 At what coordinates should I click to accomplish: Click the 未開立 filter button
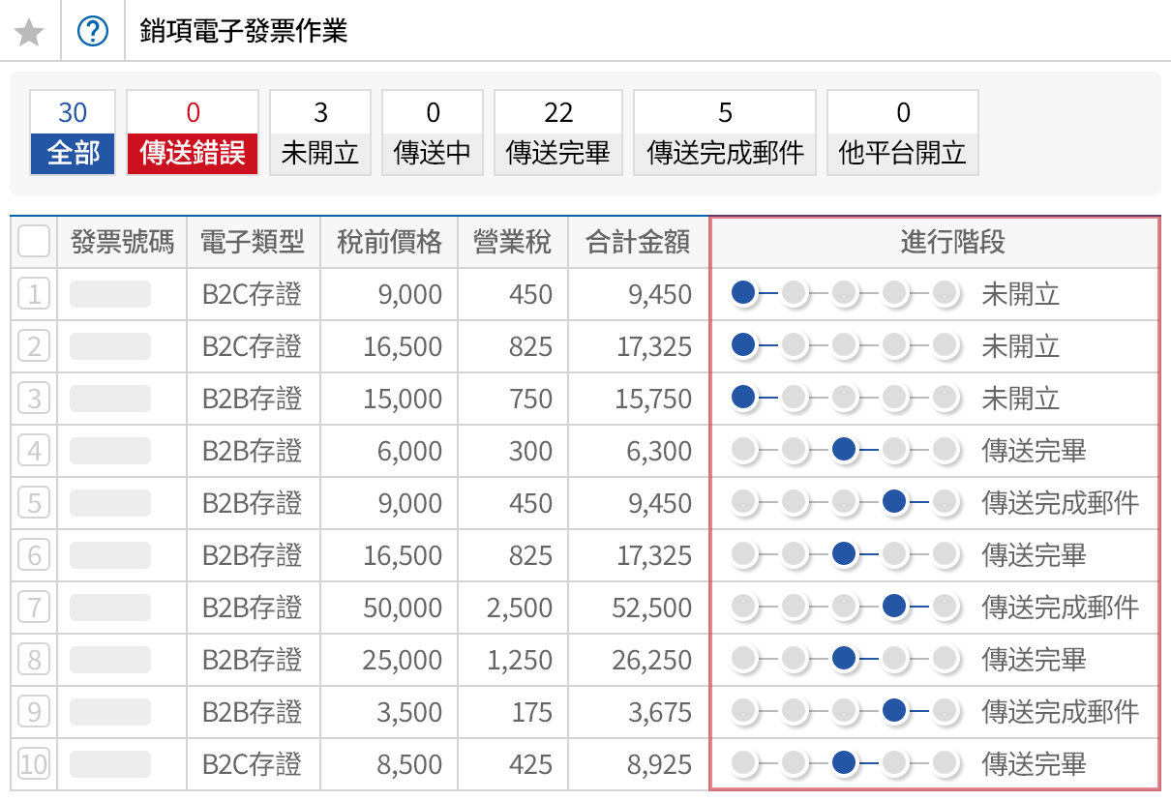(x=319, y=131)
